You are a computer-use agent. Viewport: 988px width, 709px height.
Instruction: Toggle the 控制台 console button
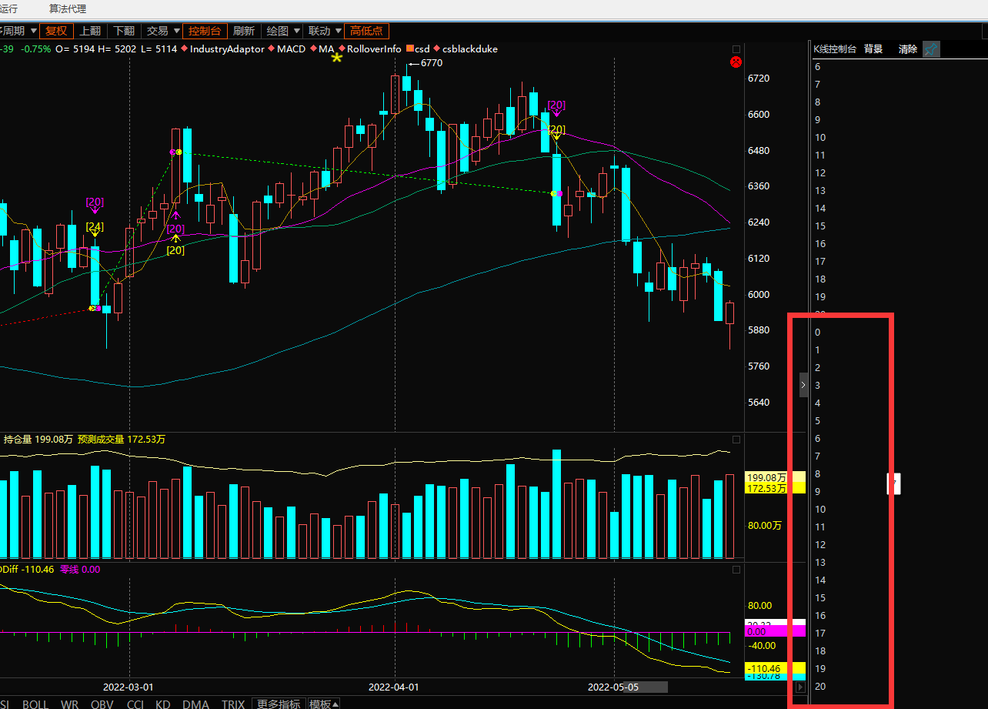tap(204, 31)
